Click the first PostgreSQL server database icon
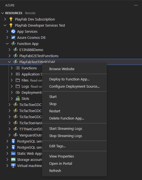The image size is (142, 180). click(13, 141)
